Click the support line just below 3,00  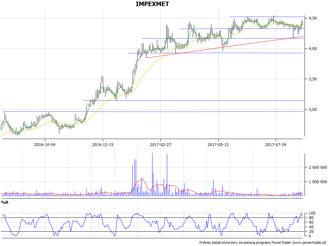[x=154, y=111]
